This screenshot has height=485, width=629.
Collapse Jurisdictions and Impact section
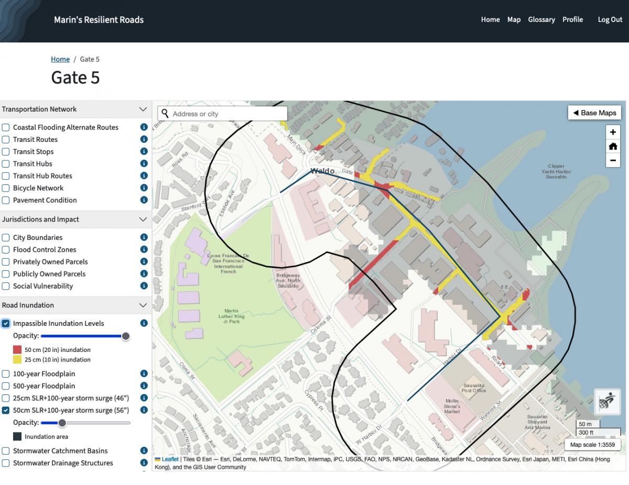coord(75,219)
